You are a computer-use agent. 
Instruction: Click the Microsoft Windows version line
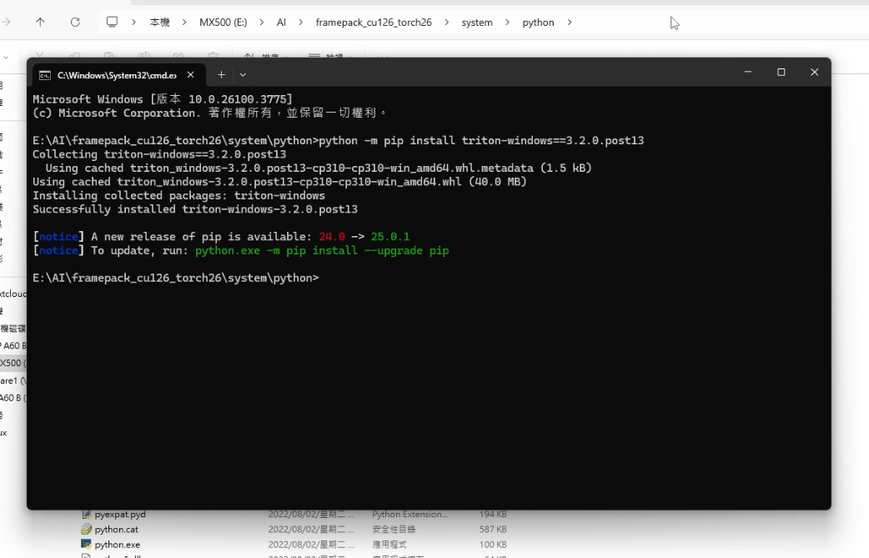pyautogui.click(x=163, y=99)
